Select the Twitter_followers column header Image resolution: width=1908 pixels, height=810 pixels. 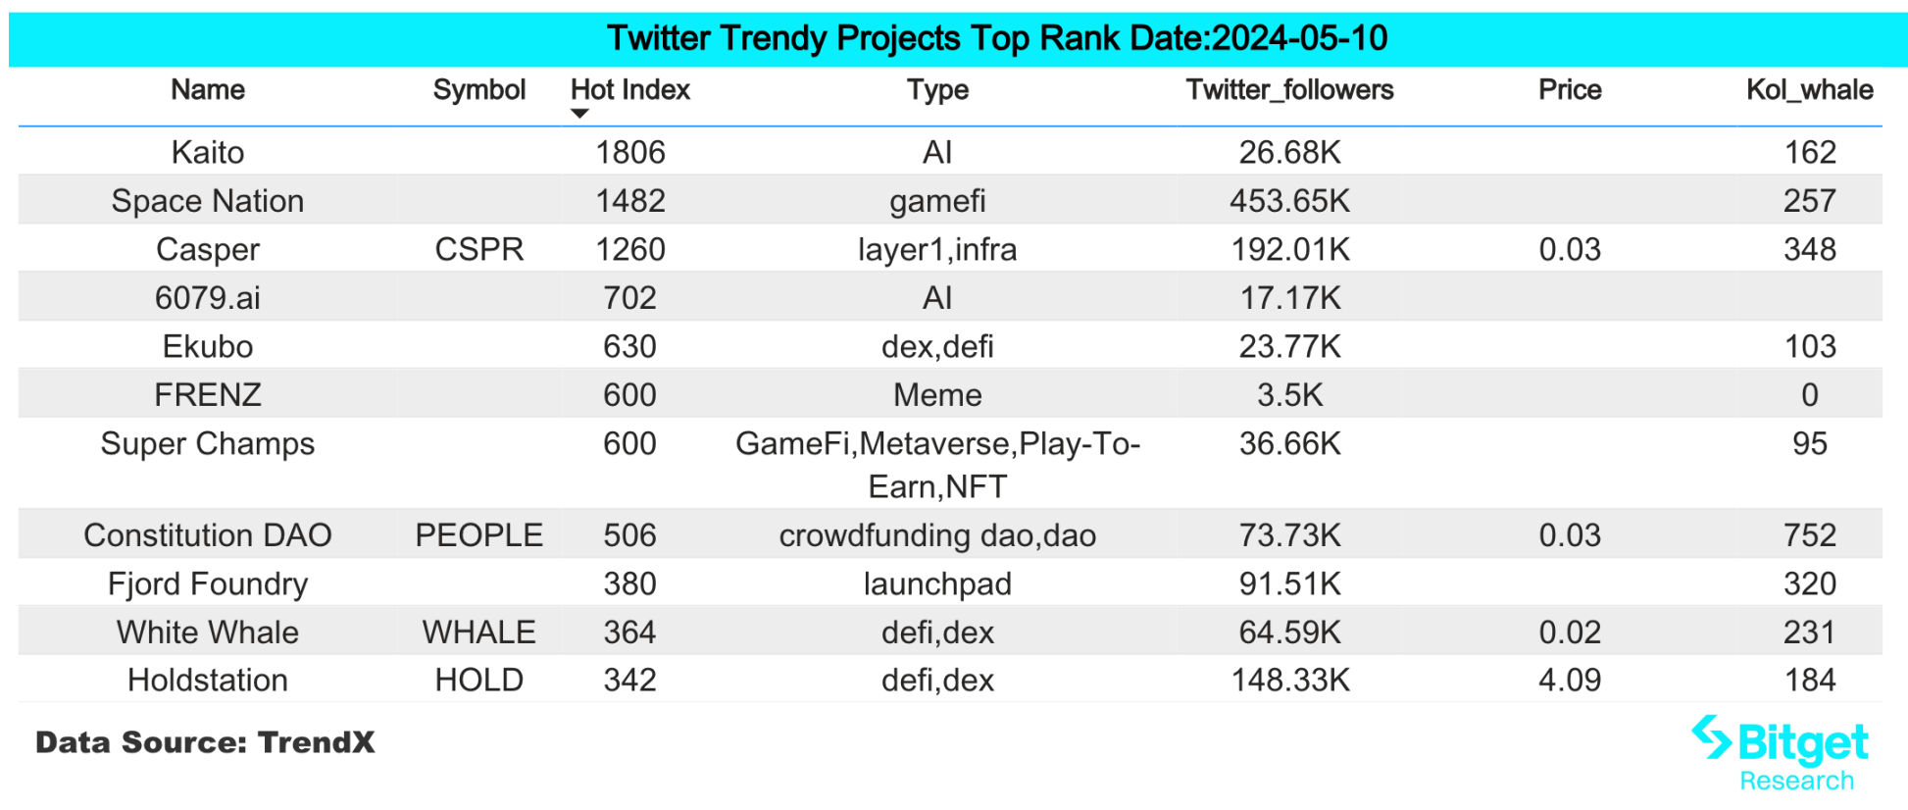click(1289, 90)
